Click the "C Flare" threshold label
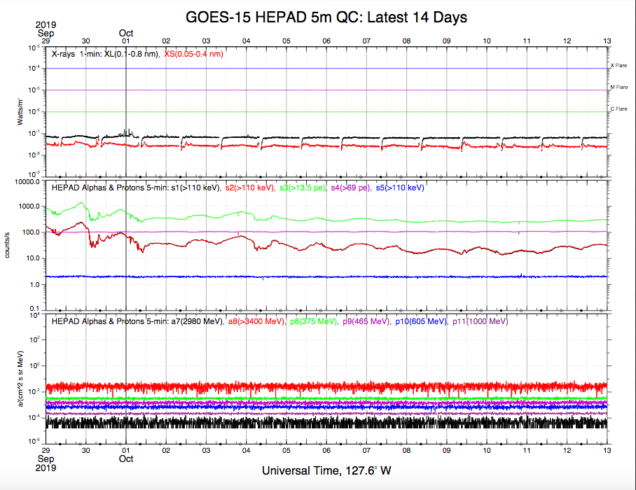This screenshot has width=636, height=490. [x=618, y=109]
